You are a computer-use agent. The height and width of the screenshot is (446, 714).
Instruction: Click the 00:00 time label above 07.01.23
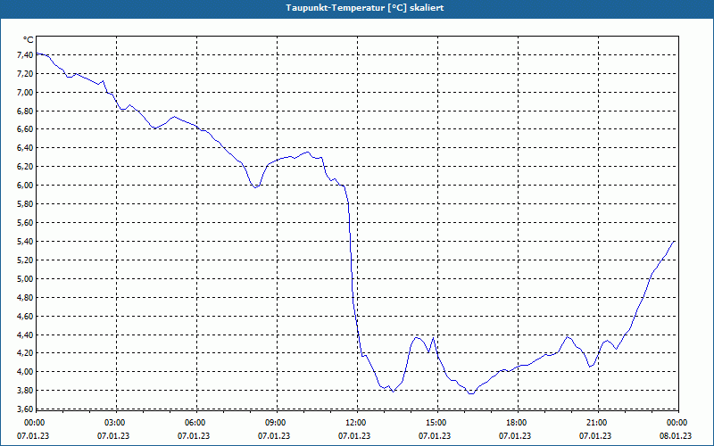[33, 423]
